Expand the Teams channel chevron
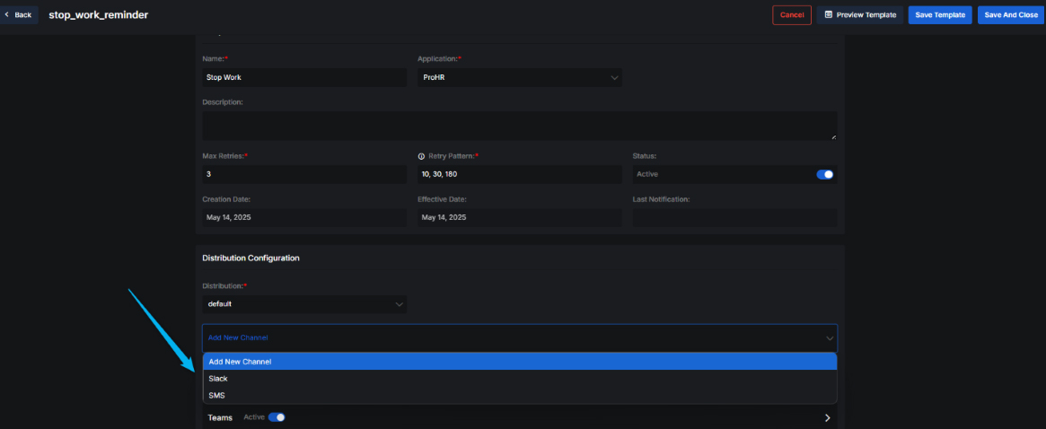The image size is (1046, 429). click(827, 418)
